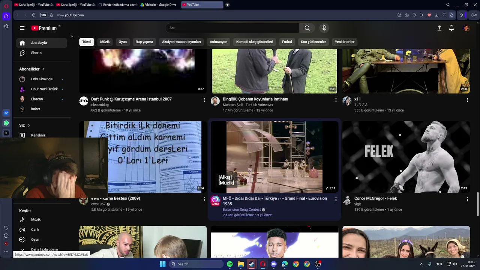This screenshot has height=270, width=480.
Task: Switch to the Render hızlandırma tab
Action: [118, 5]
